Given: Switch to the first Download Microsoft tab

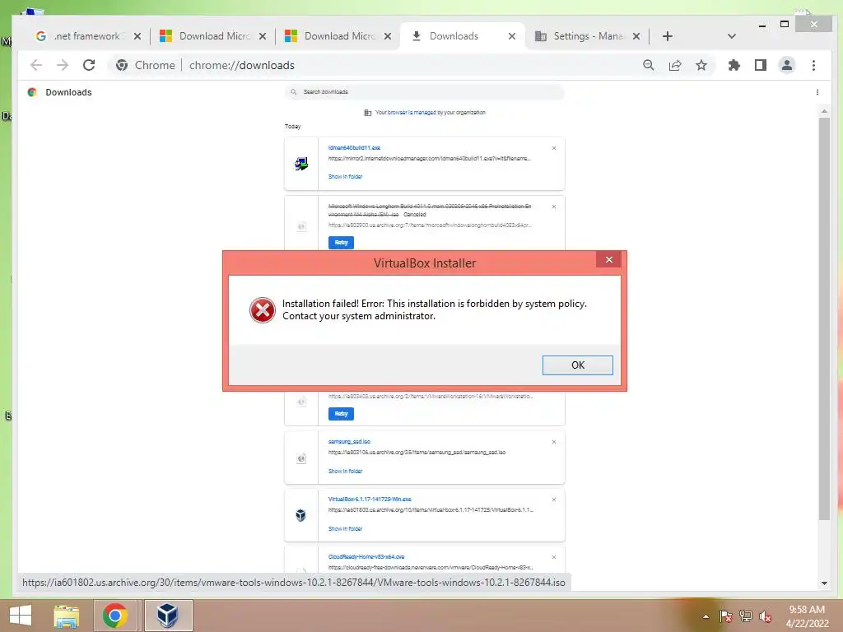Looking at the screenshot, I should point(213,36).
